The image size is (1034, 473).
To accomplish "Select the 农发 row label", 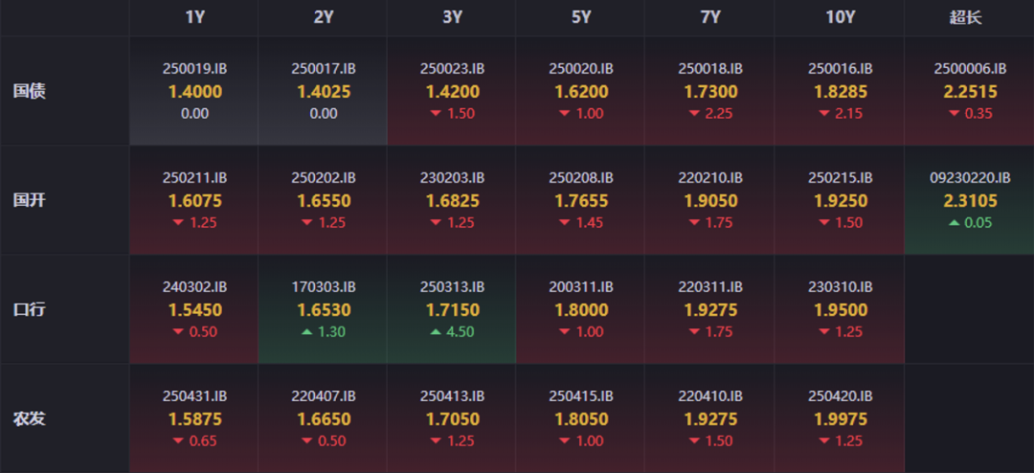I will coord(30,419).
